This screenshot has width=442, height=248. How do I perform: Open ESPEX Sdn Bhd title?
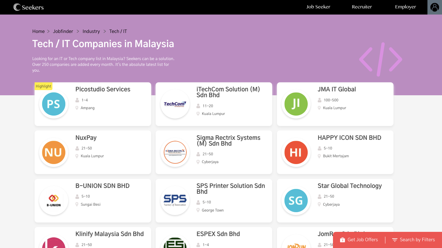click(218, 234)
